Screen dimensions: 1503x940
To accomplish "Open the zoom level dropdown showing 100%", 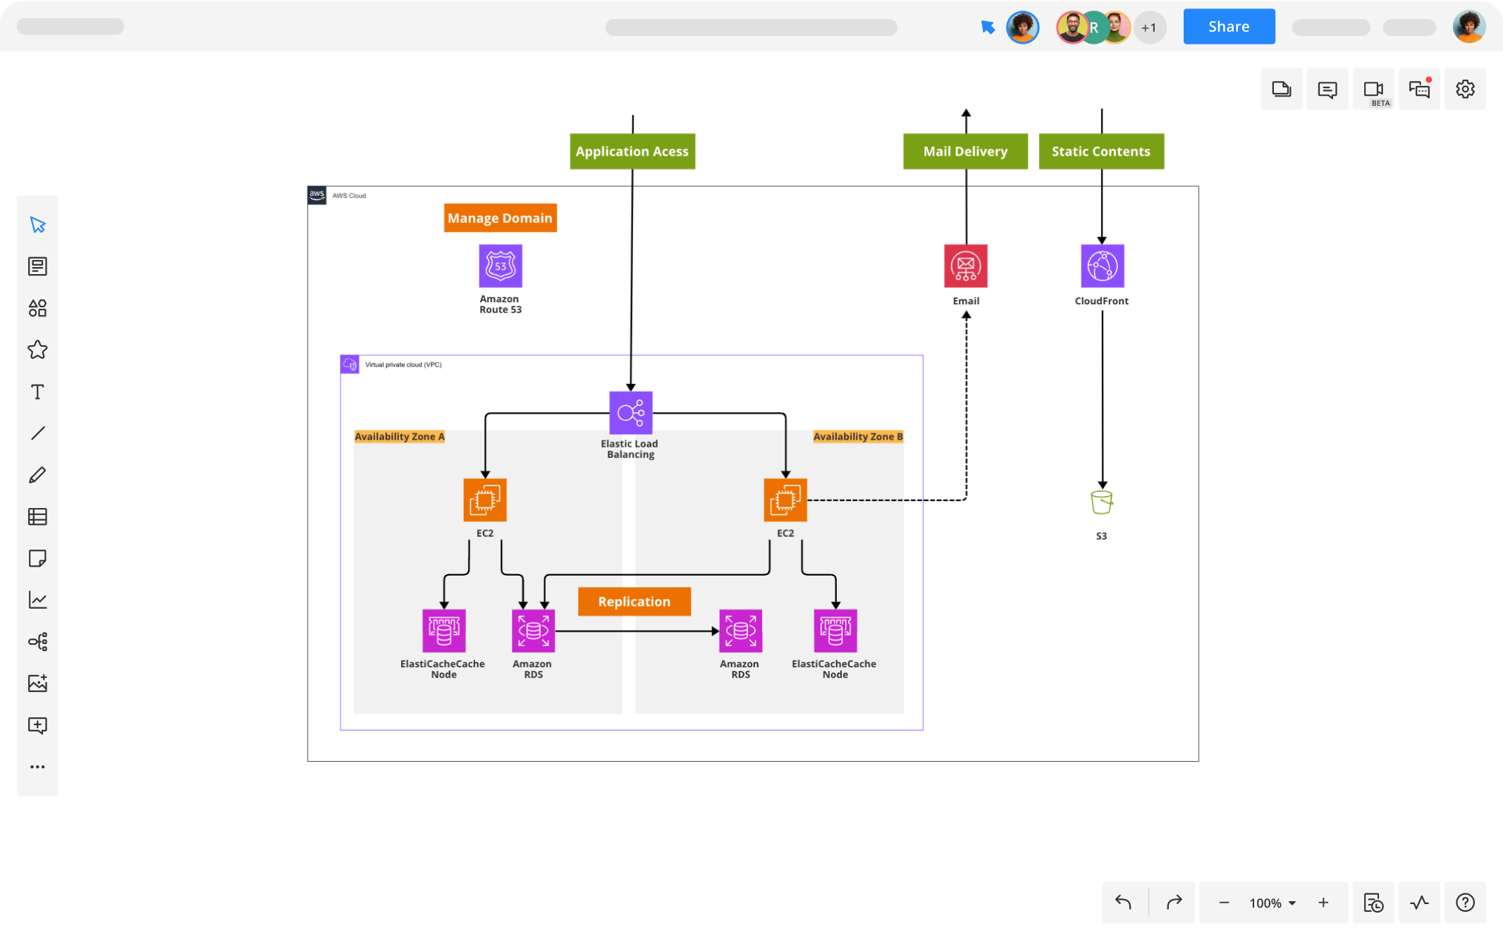I will pyautogui.click(x=1270, y=903).
